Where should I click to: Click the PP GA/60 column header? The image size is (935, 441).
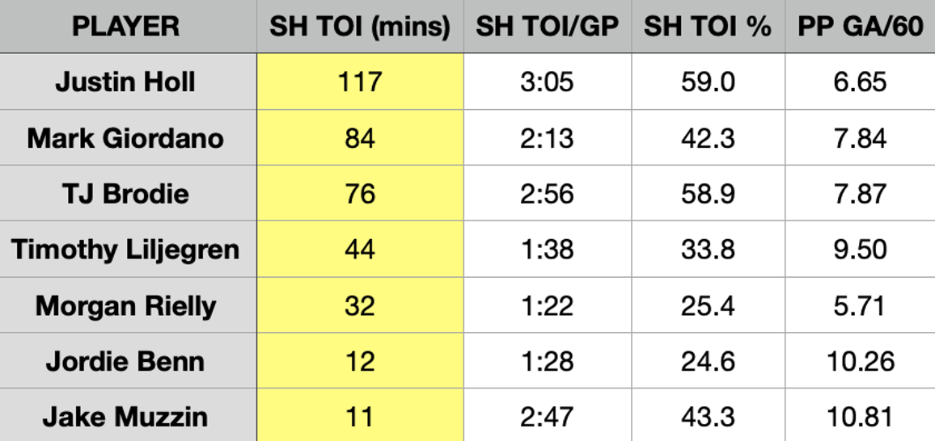click(860, 27)
